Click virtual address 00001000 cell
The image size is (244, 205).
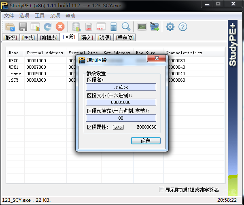click(36, 61)
